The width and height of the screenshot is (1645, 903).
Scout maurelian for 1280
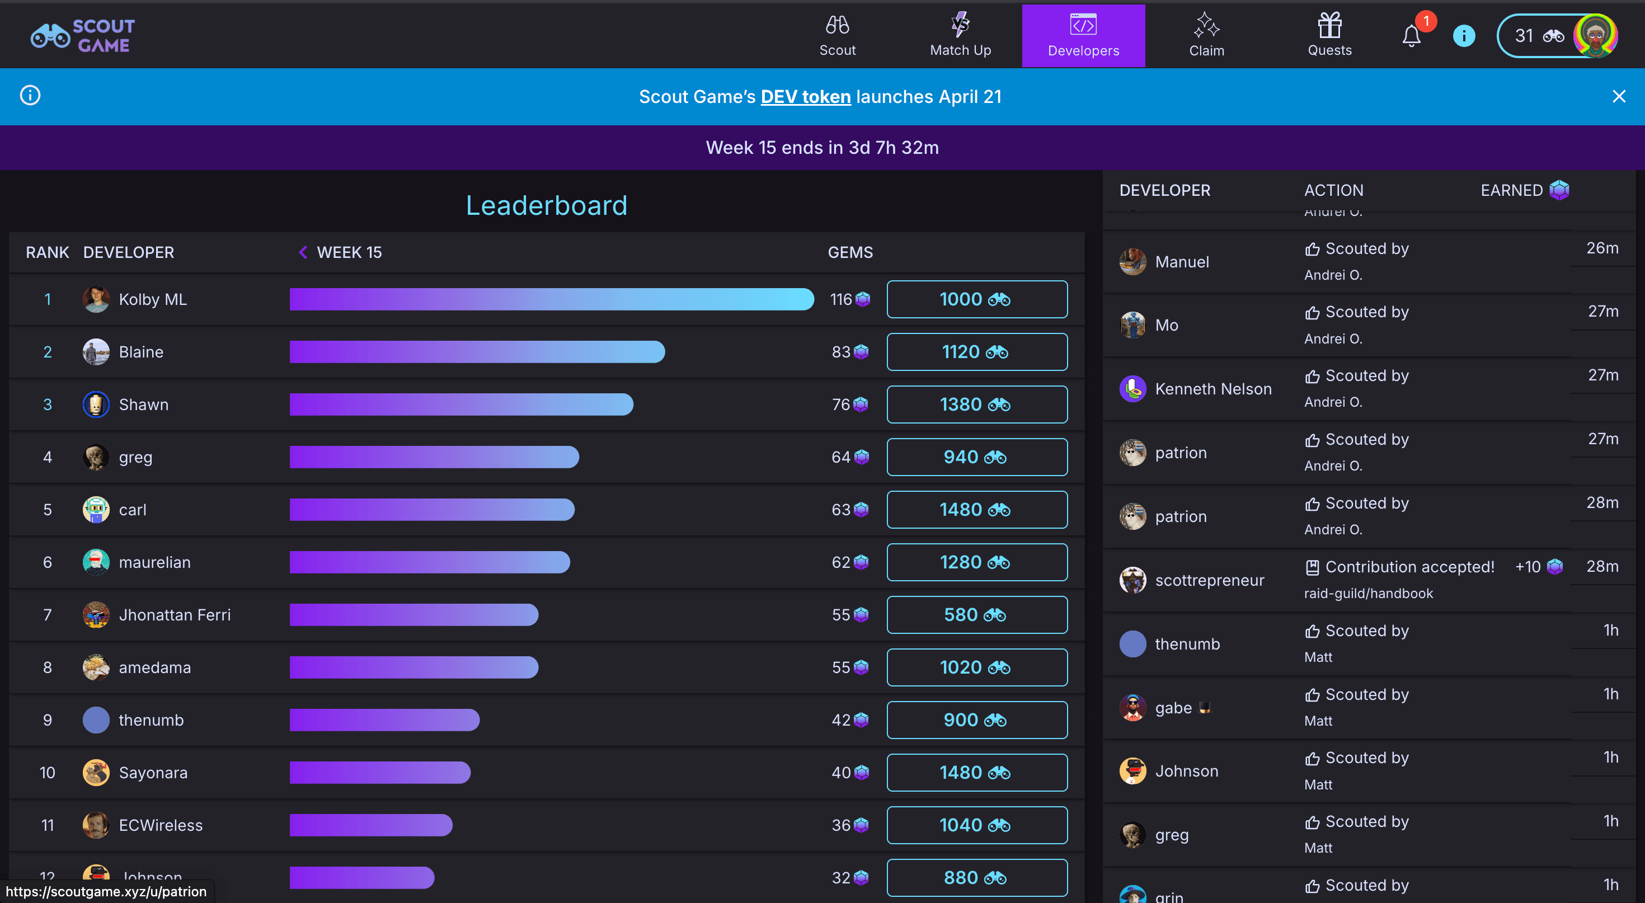coord(976,562)
